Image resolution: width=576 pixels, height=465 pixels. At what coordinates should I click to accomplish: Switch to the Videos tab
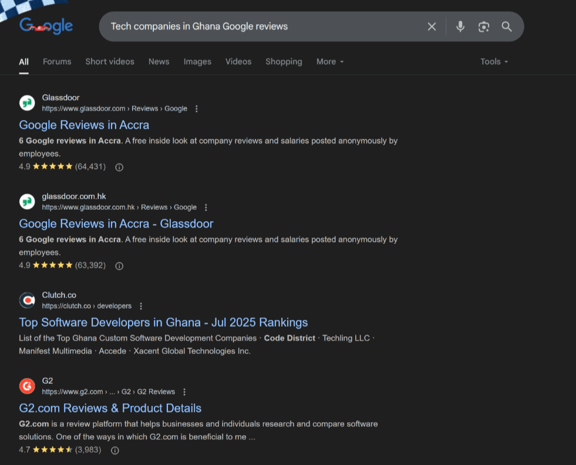[238, 62]
